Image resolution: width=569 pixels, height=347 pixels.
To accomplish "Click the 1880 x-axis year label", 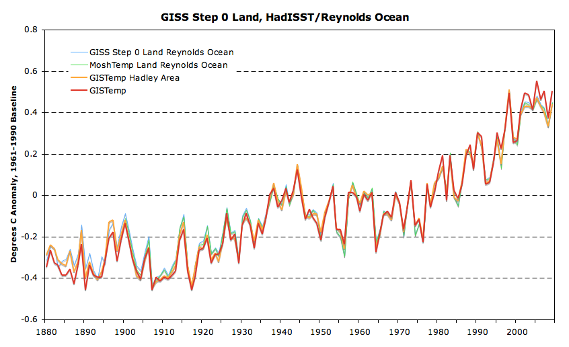I will (x=45, y=332).
